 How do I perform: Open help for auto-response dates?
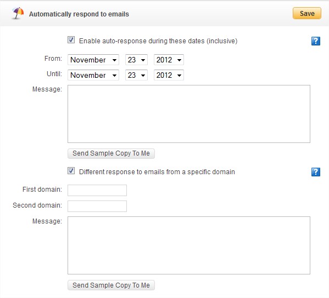[316, 41]
